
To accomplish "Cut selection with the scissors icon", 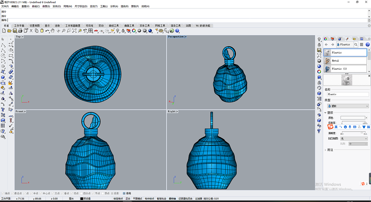I will point(31,31).
